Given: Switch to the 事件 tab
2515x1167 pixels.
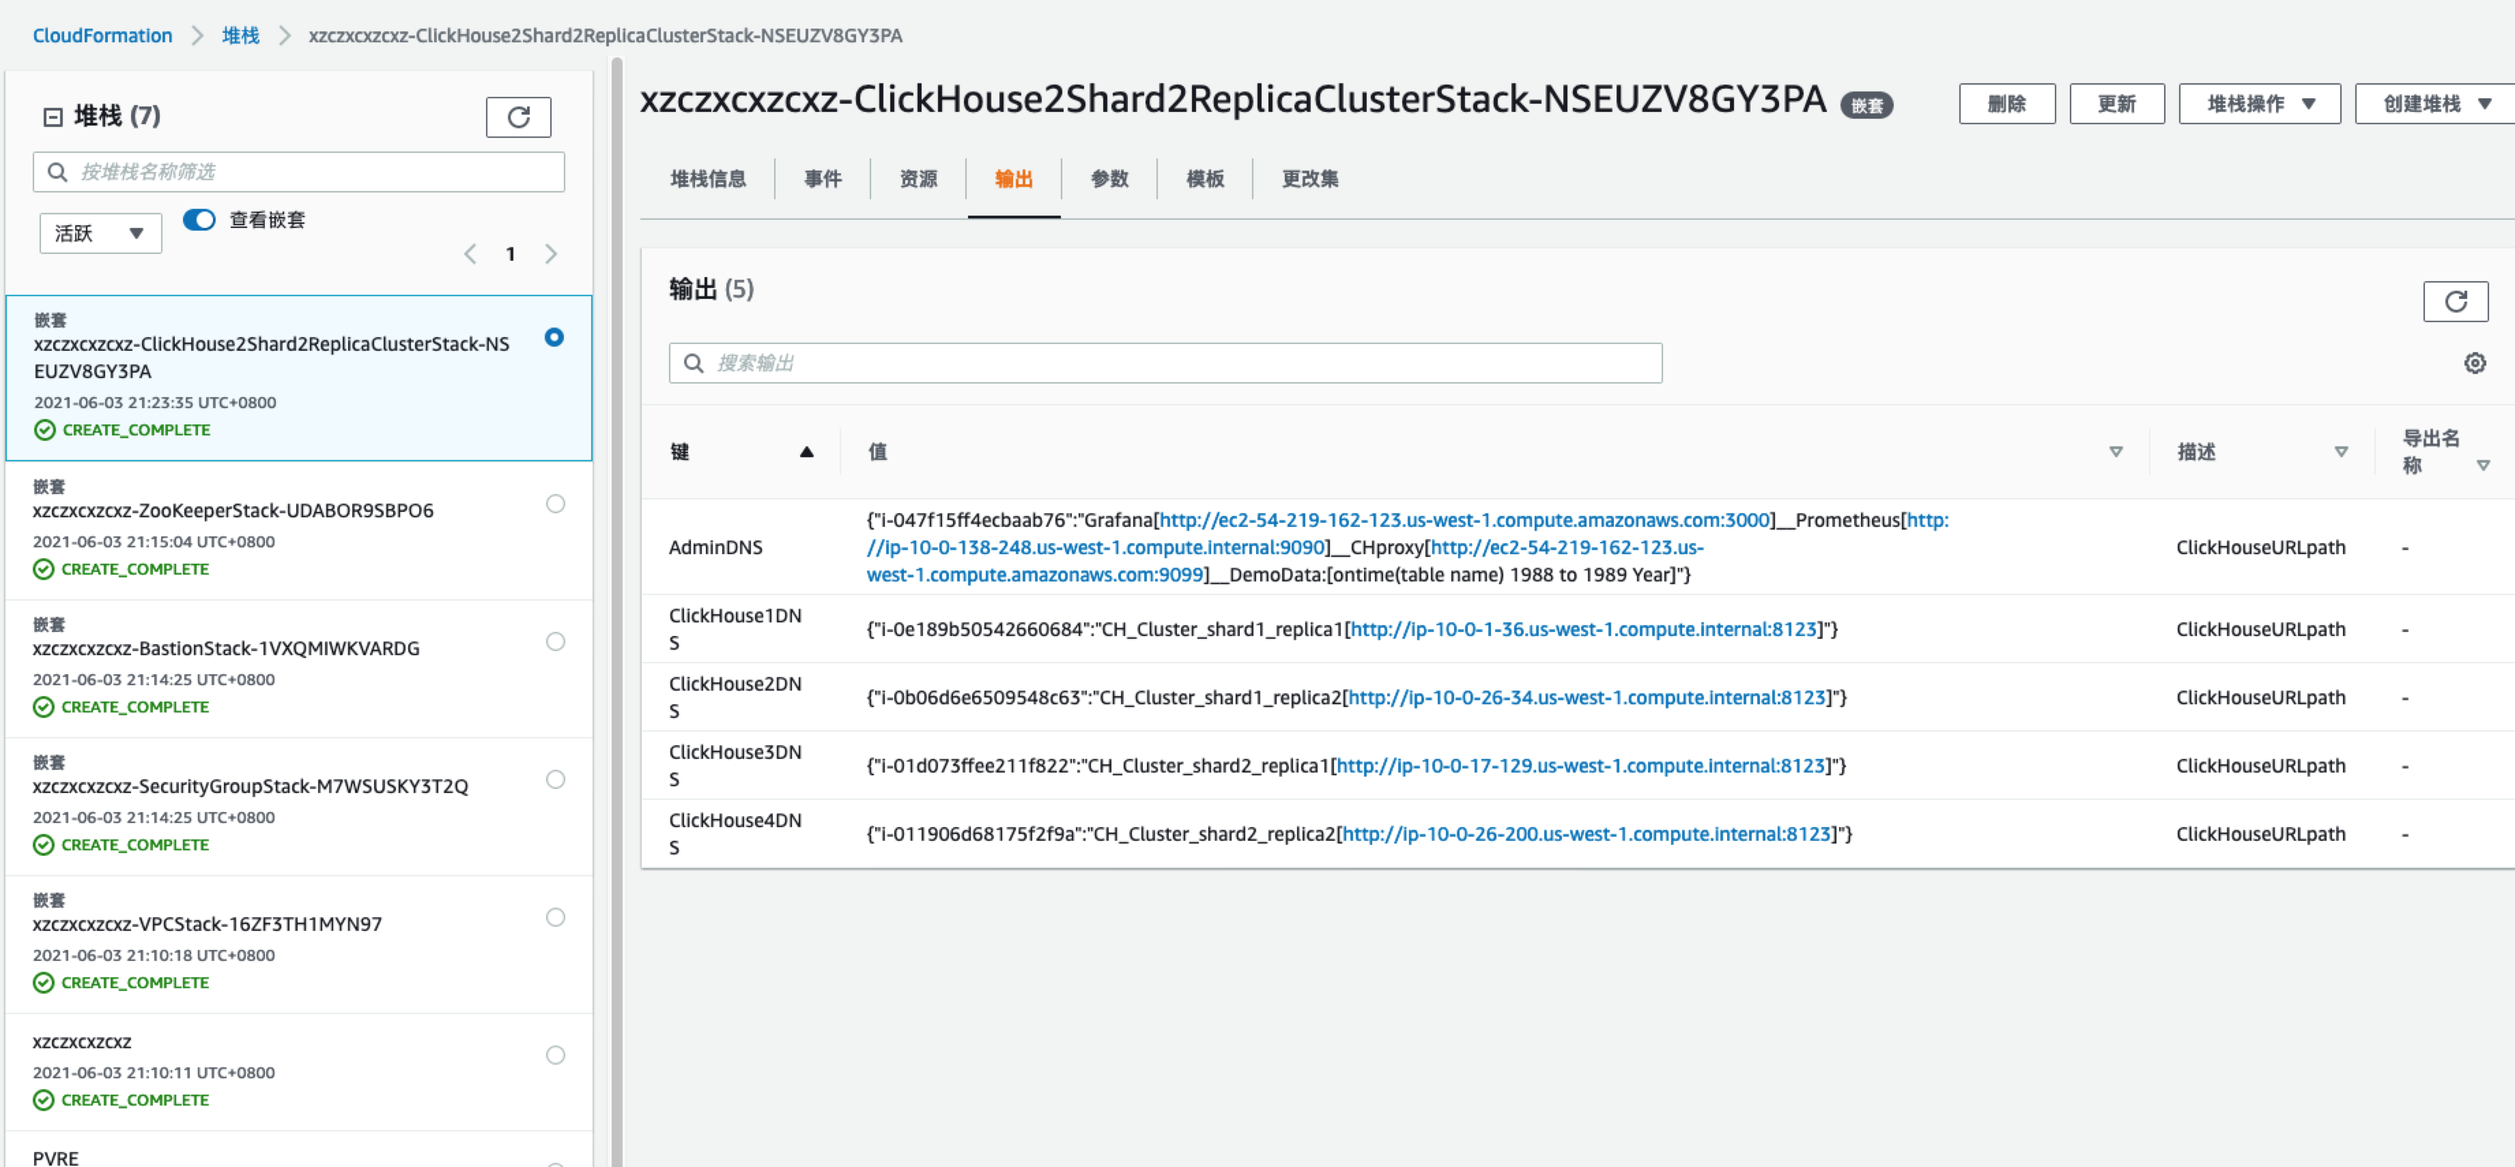Looking at the screenshot, I should pyautogui.click(x=821, y=179).
